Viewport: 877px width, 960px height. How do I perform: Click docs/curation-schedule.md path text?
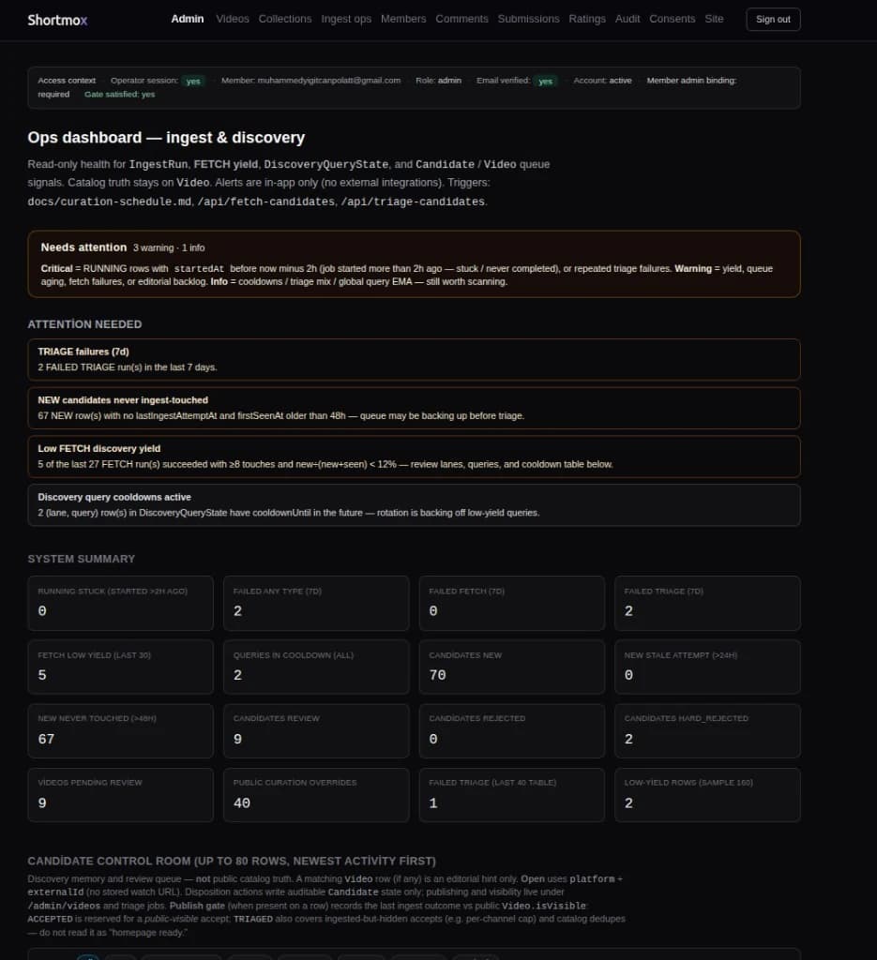tap(109, 202)
